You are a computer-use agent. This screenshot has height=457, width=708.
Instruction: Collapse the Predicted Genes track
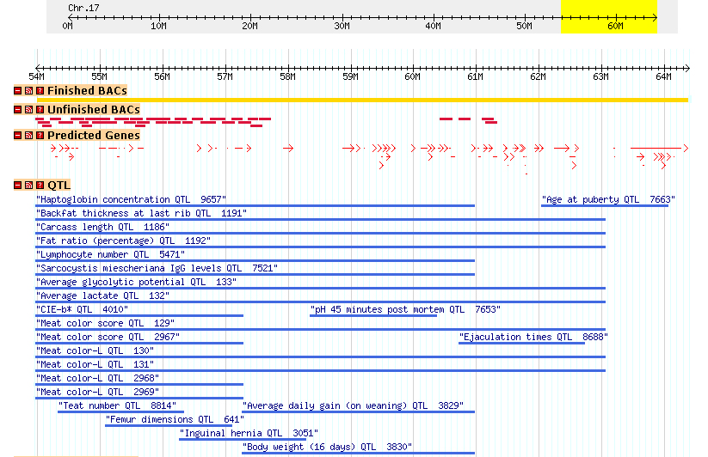click(17, 136)
